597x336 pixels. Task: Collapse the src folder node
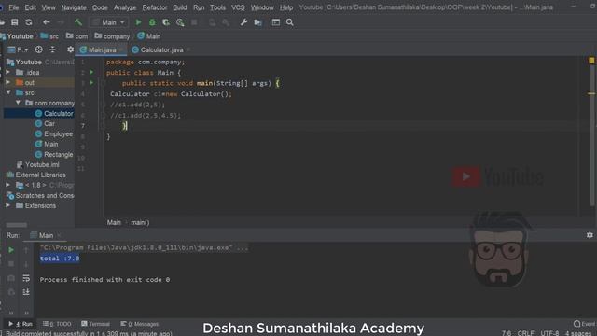(x=8, y=92)
